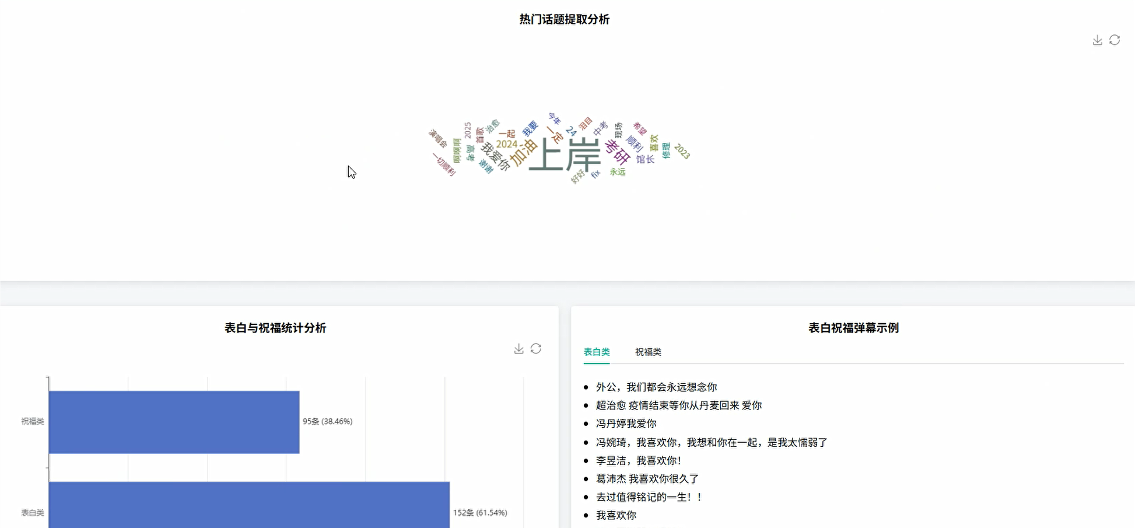This screenshot has width=1135, height=528.
Task: Click the entry 李昱洁，我喜欢你！
Action: pyautogui.click(x=639, y=460)
